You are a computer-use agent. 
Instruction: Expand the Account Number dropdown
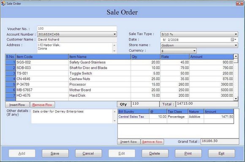(114, 34)
